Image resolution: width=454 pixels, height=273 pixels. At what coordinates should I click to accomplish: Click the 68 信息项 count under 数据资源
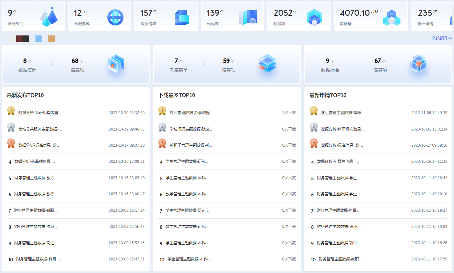point(77,64)
